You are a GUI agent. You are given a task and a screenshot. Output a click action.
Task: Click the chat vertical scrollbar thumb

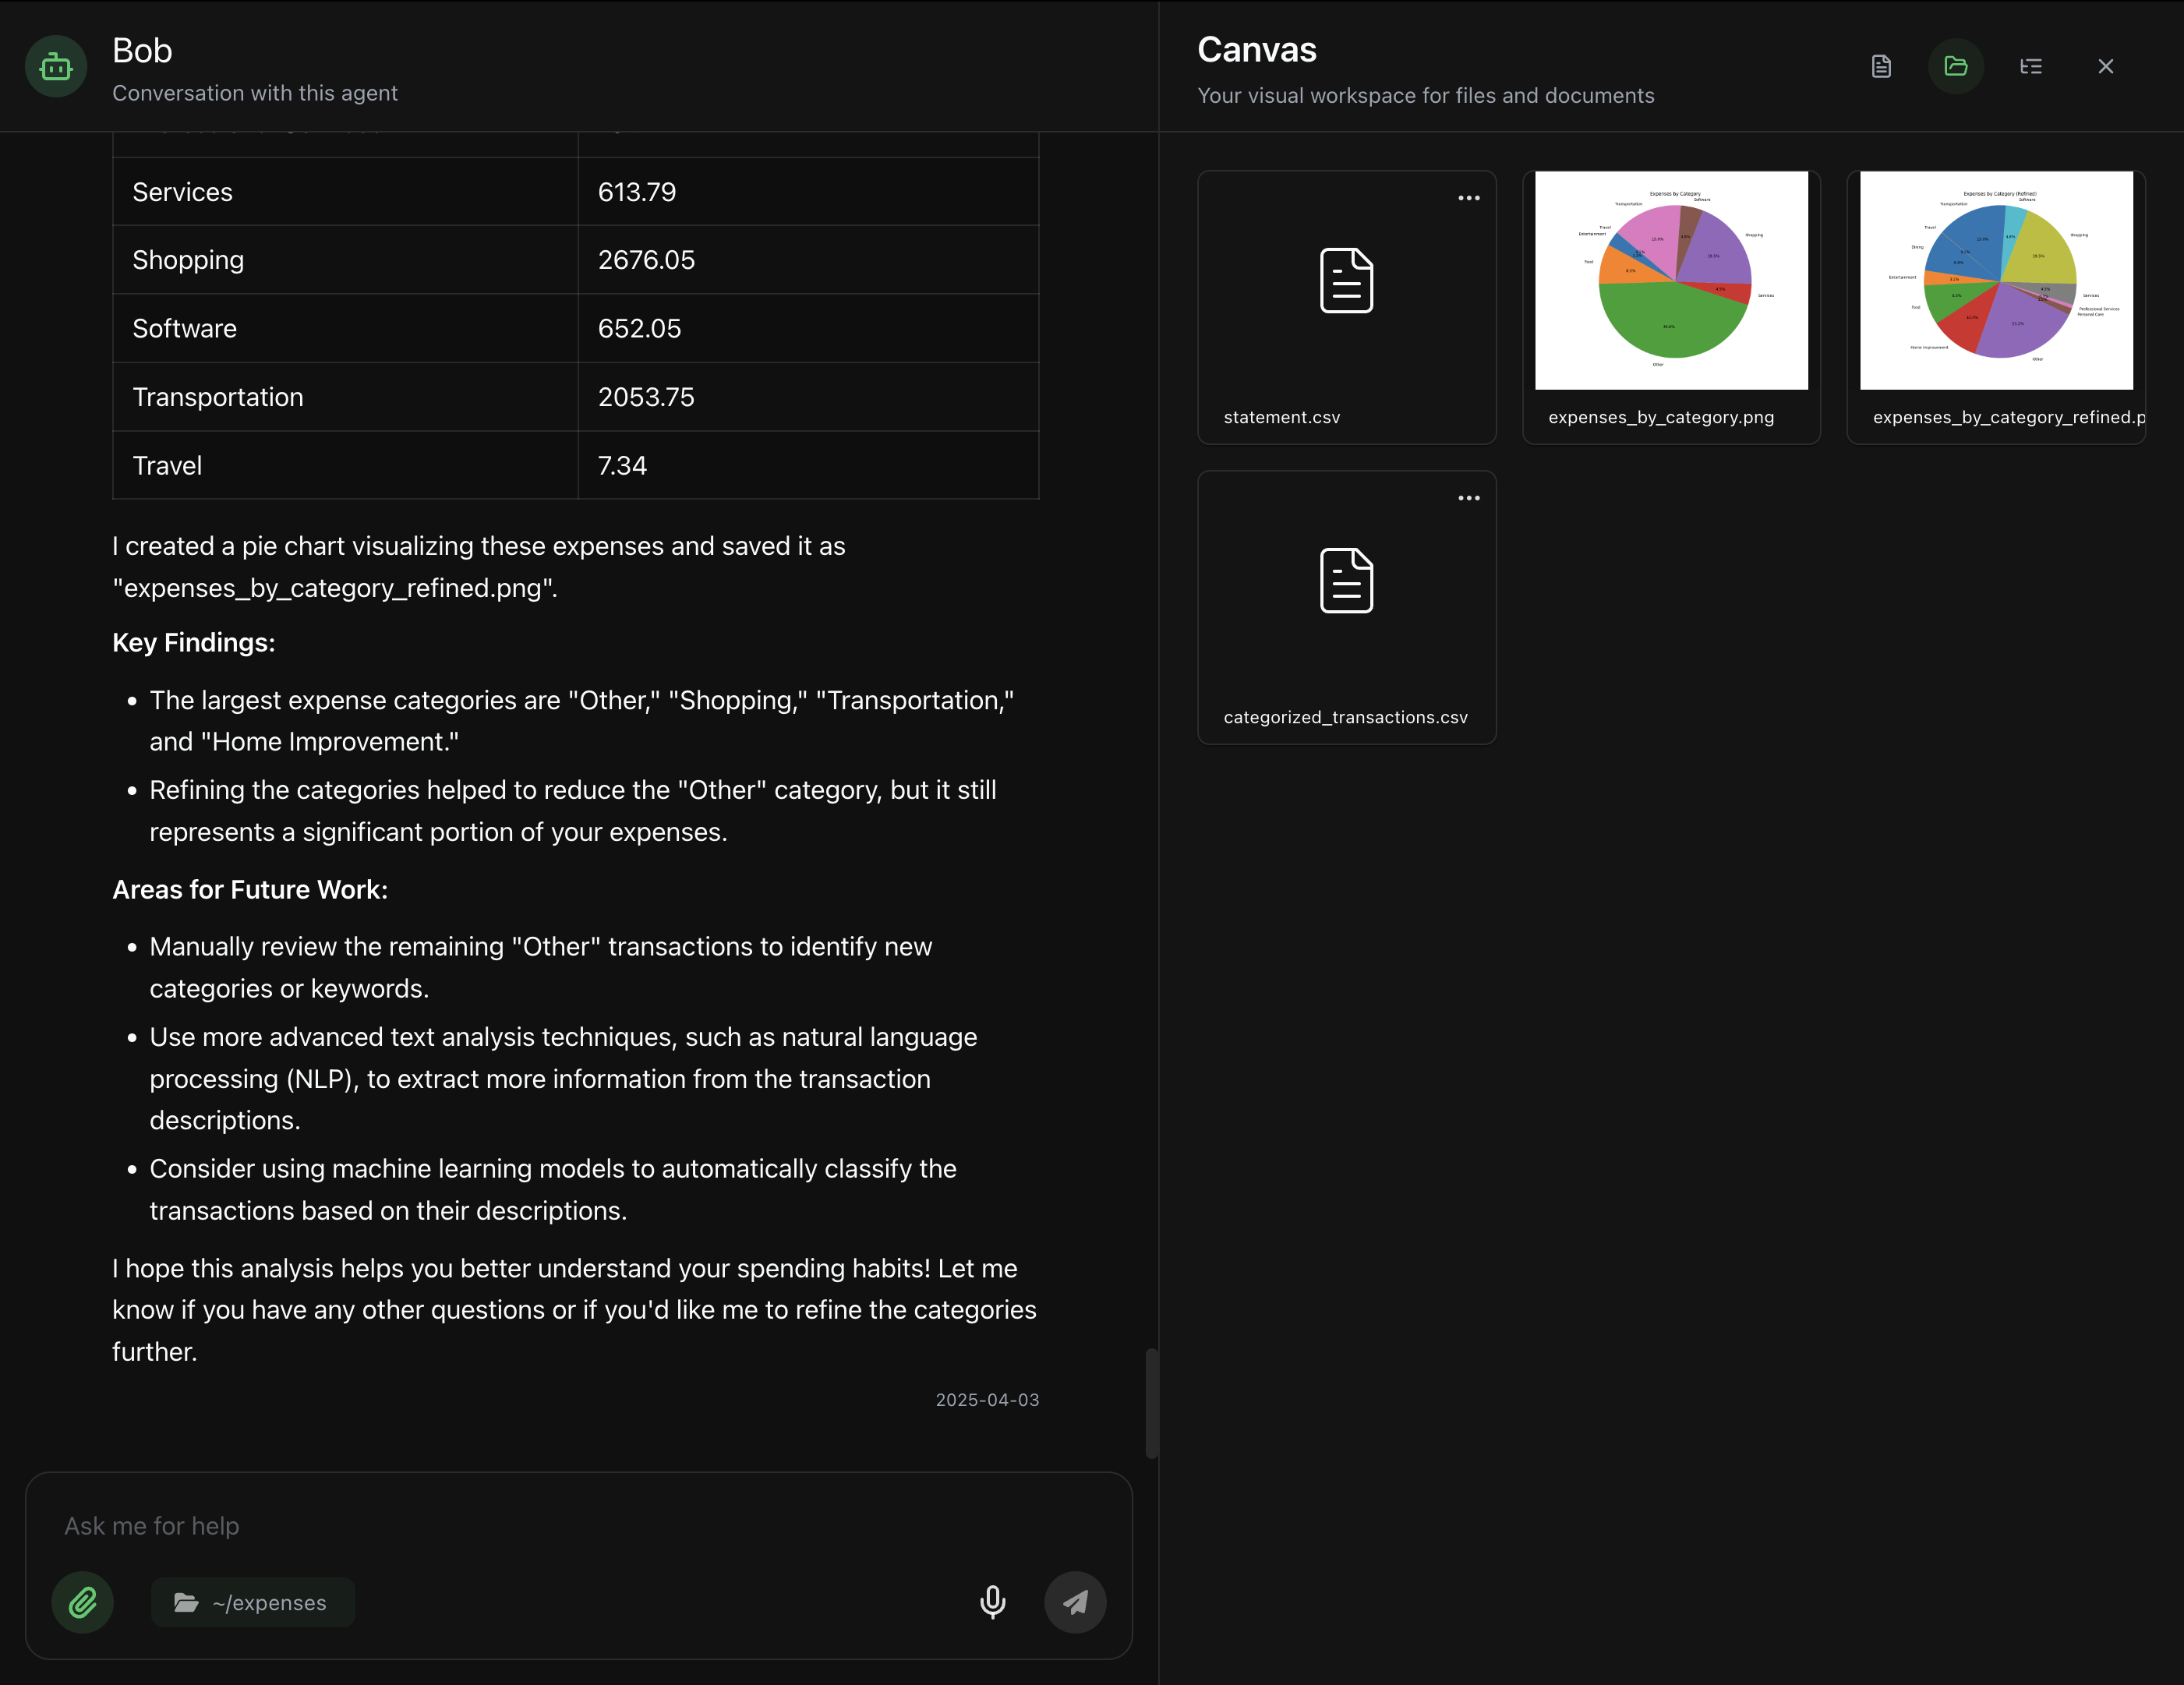(1151, 1402)
